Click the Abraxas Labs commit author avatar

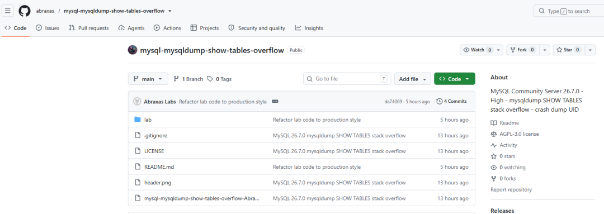(x=137, y=102)
